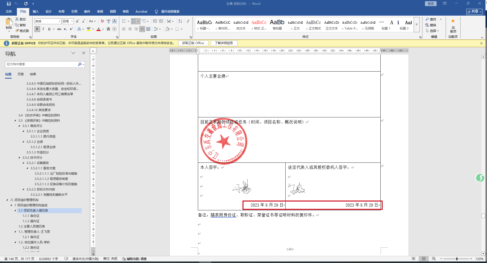The height and width of the screenshot is (263, 487).
Task: Click the Clear Formatting eraser icon
Action: (x=102, y=21)
